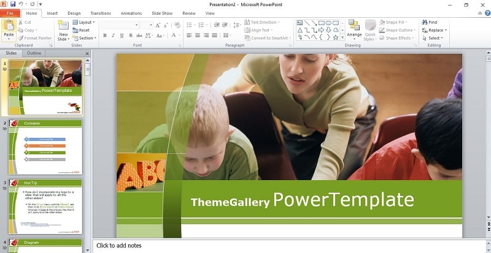The height and width of the screenshot is (253, 491).
Task: Open the font size combo box
Action: (x=147, y=25)
